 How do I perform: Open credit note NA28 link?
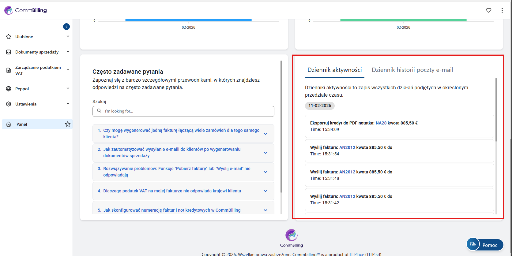381,123
